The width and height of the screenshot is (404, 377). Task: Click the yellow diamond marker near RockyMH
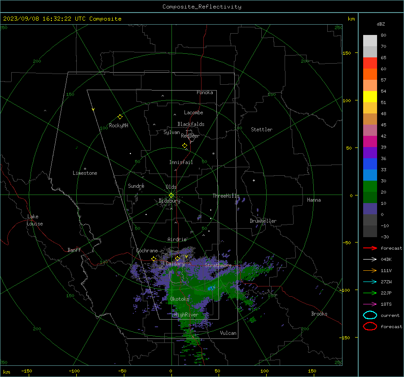click(120, 117)
